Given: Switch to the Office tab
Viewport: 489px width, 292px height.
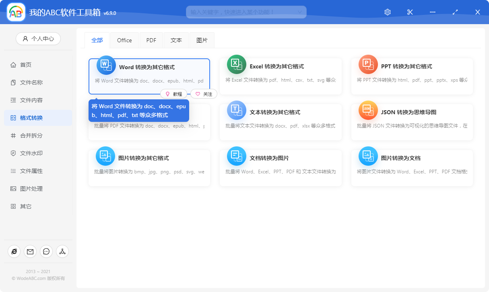Looking at the screenshot, I should pyautogui.click(x=124, y=40).
